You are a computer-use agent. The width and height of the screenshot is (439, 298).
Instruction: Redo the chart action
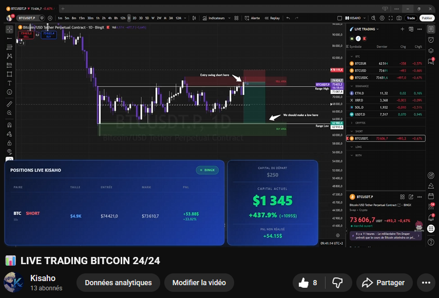296,18
